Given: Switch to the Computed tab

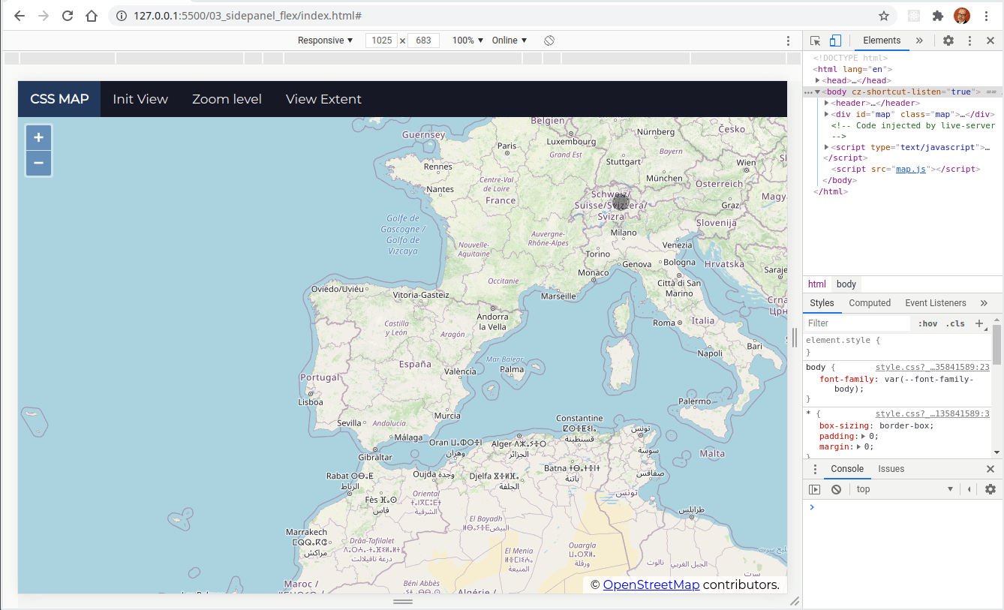Looking at the screenshot, I should click(x=870, y=303).
